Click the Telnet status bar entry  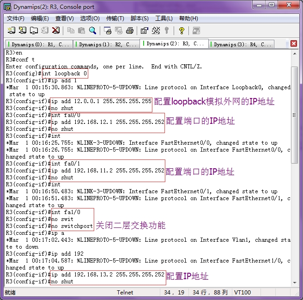coord(125,292)
